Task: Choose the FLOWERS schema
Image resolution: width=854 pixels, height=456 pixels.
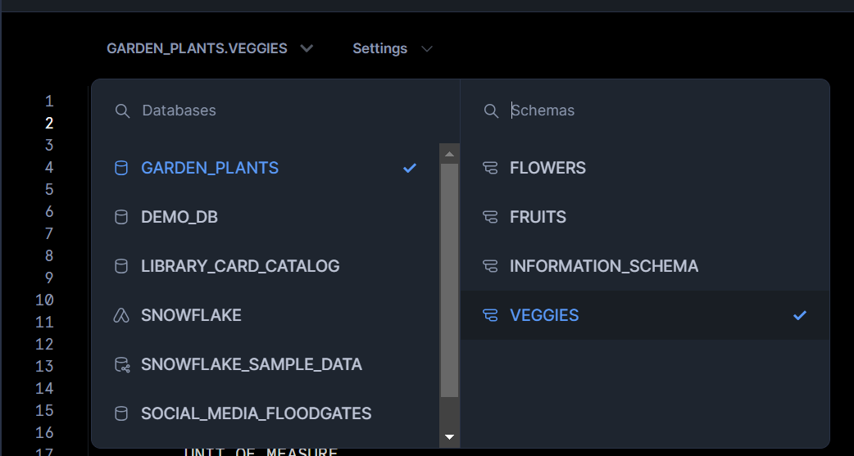Action: click(645, 168)
